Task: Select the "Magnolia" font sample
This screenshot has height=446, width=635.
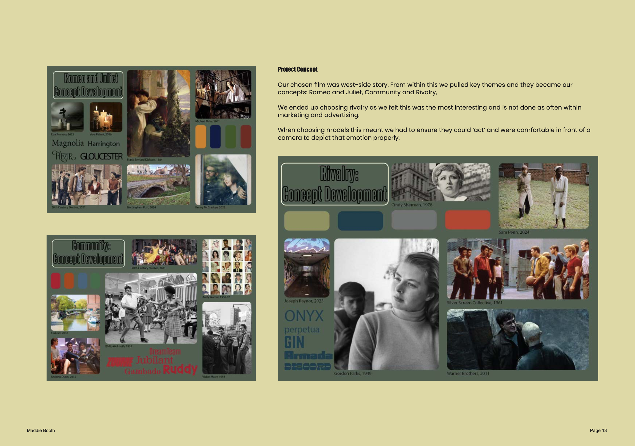Action: coord(68,143)
